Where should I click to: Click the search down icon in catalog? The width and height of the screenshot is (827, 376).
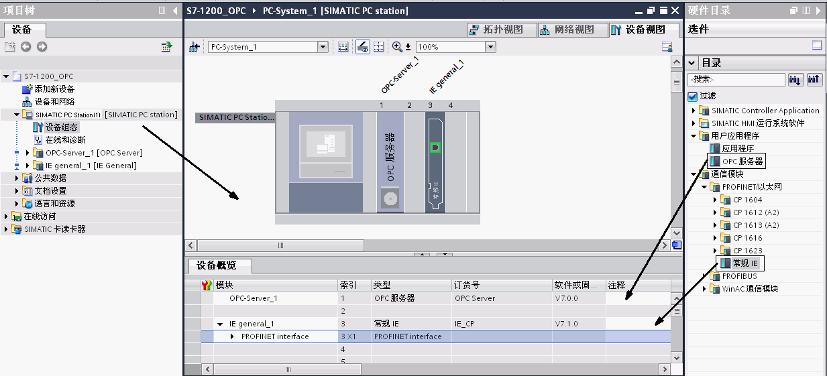795,80
